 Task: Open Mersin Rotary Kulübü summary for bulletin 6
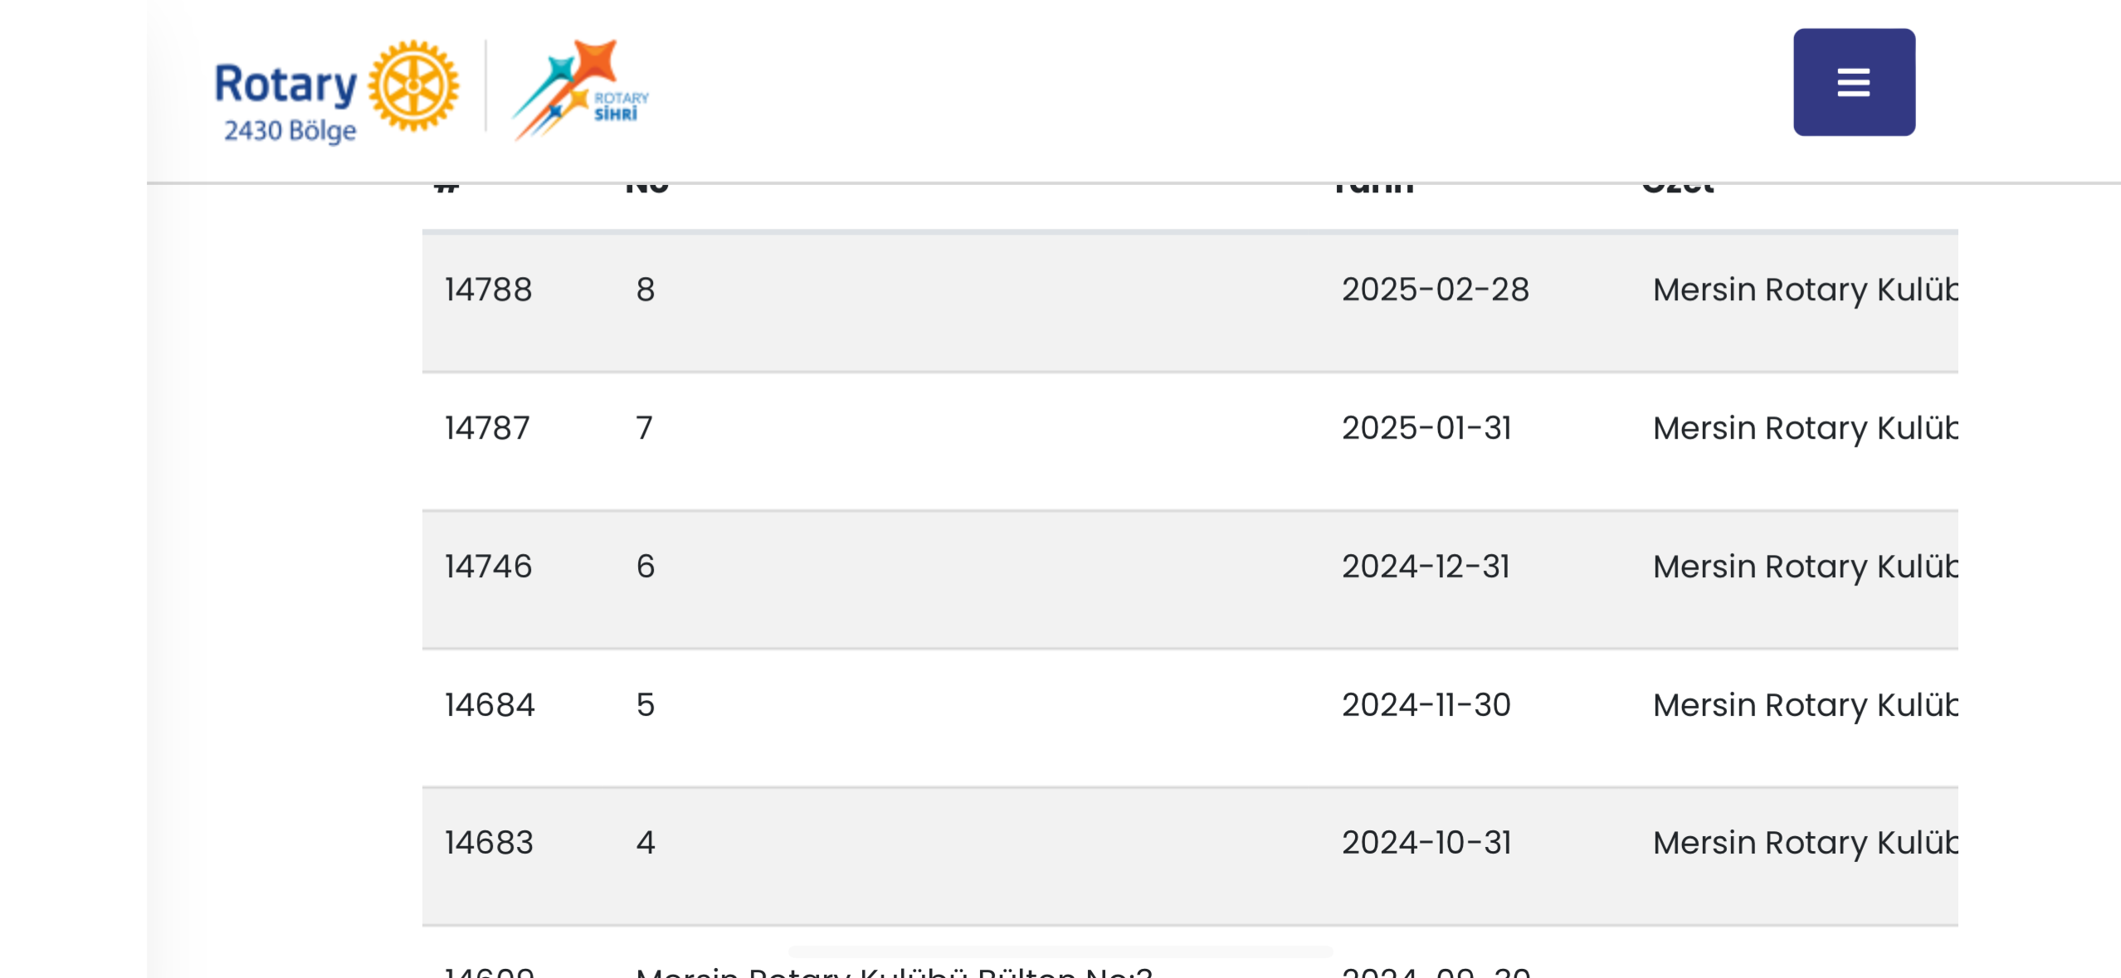coord(1805,567)
